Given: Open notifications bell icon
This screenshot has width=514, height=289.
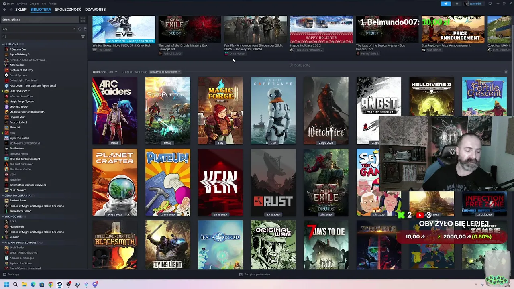Looking at the screenshot, I should pyautogui.click(x=457, y=4).
